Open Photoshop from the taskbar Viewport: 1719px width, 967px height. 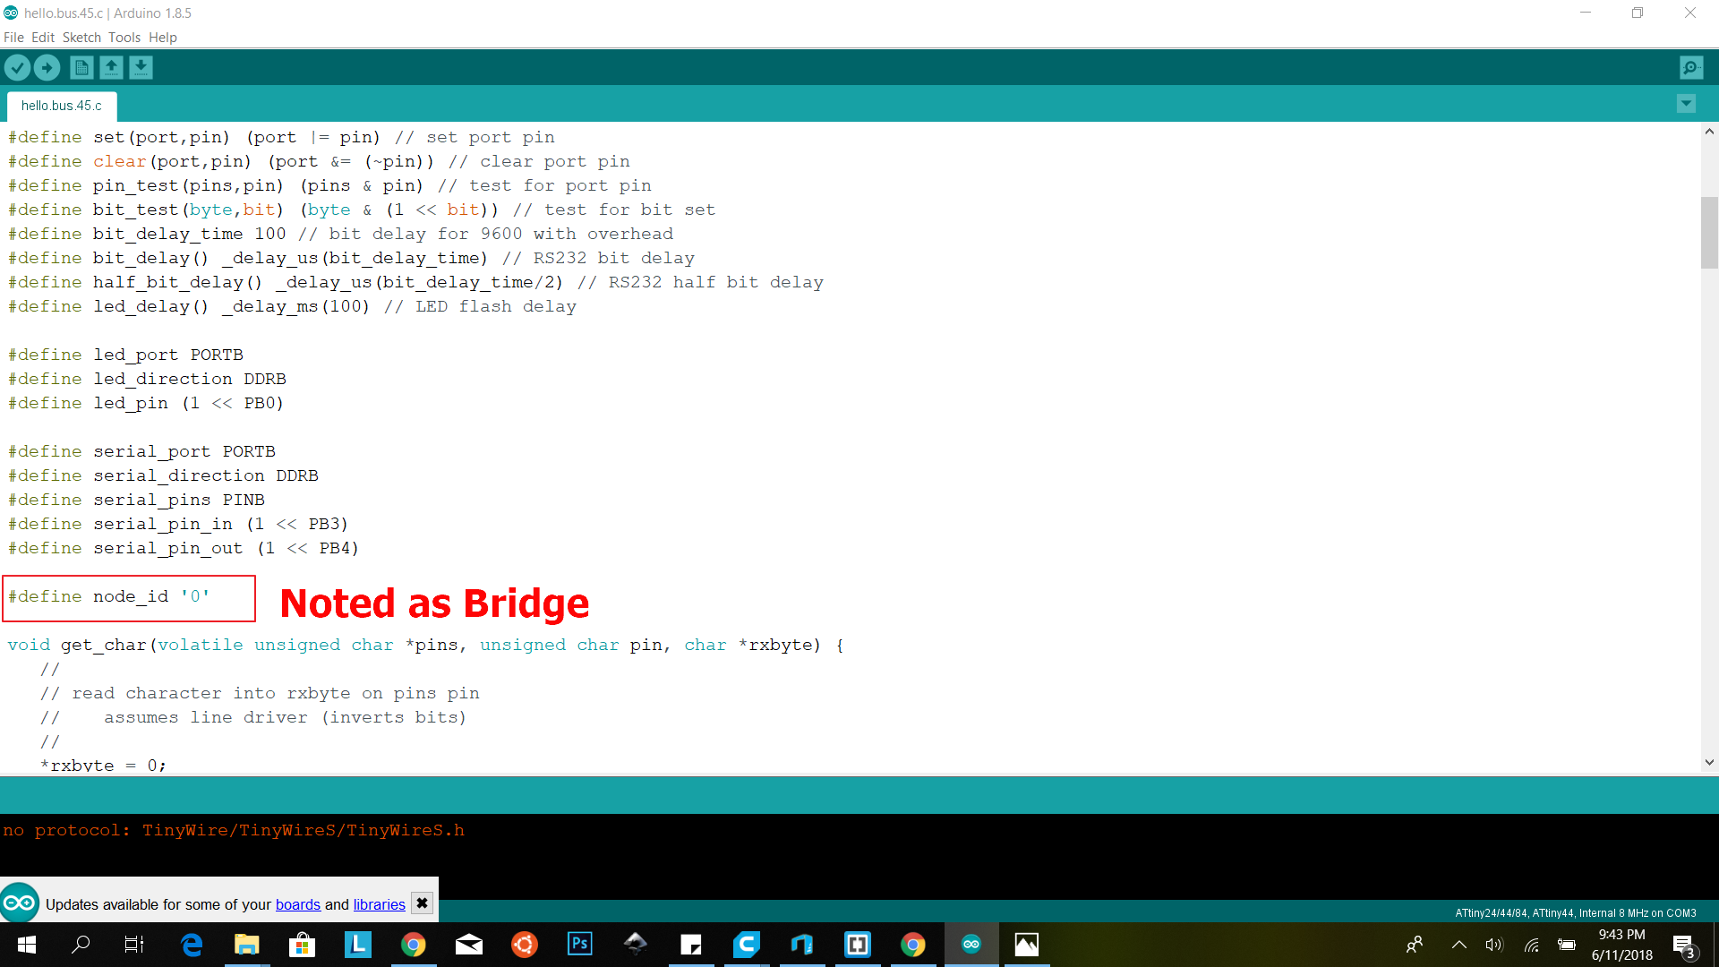click(x=580, y=944)
